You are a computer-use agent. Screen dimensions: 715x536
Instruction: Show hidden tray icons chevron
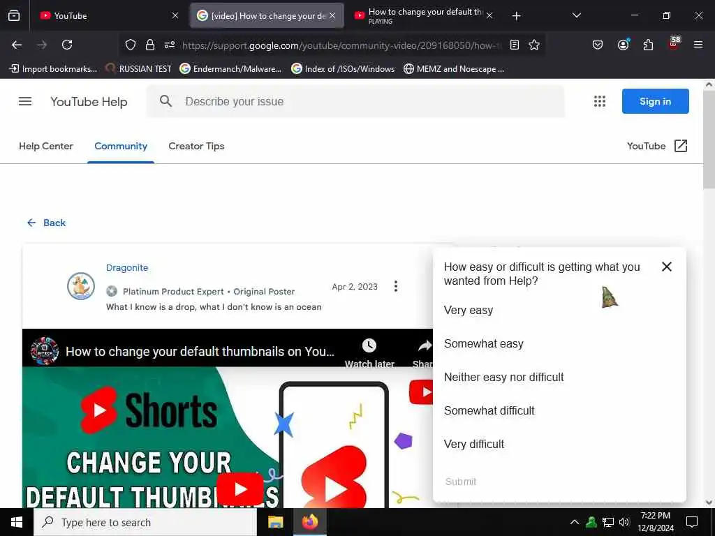[x=575, y=522]
